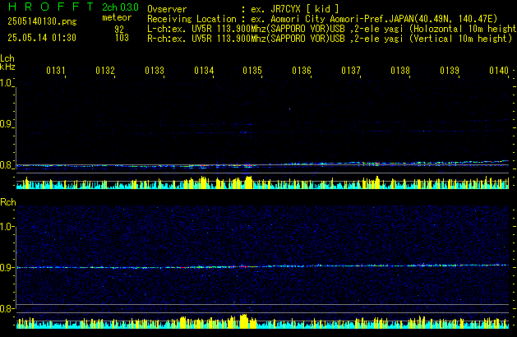Screen dimensions: 517x337
Task: Click the Rch spectrogram carrier trace at 0.9 kHz
Action: point(262,266)
